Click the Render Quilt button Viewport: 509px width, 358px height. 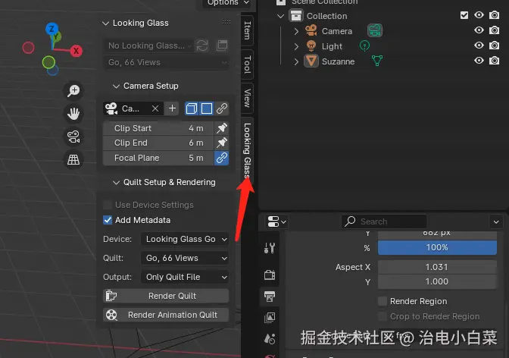coord(166,296)
